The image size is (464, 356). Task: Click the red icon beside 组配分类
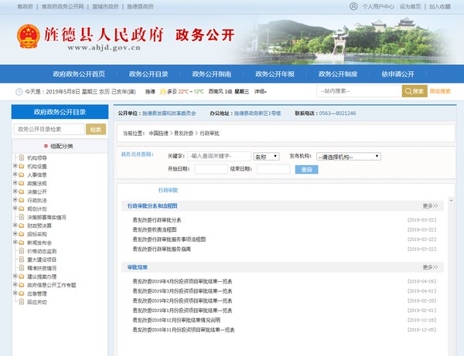pos(46,145)
